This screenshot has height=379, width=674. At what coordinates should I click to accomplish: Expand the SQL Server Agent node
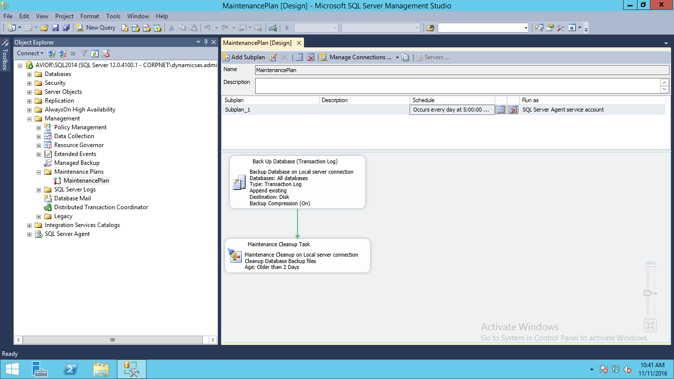point(29,234)
